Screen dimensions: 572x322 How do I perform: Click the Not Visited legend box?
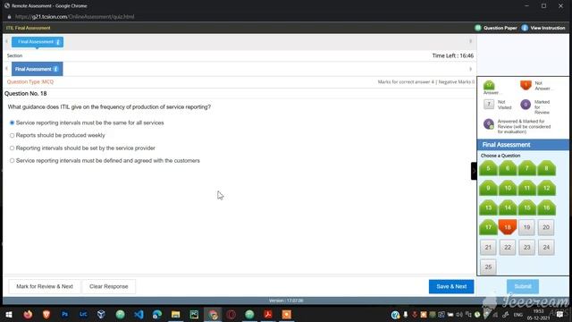pyautogui.click(x=489, y=105)
